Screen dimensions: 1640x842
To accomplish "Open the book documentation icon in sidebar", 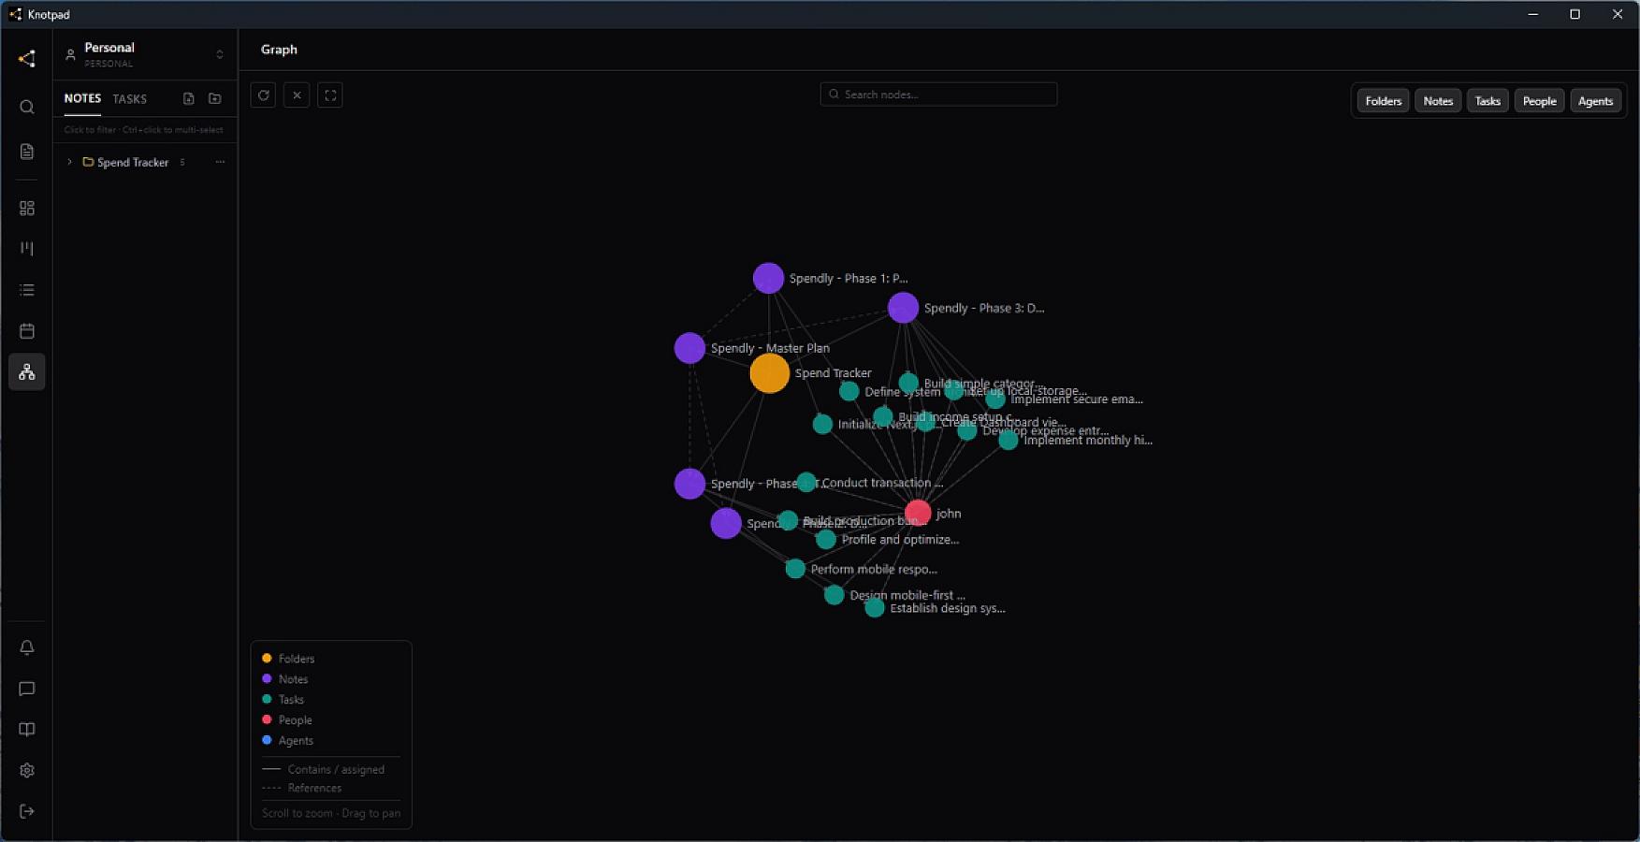I will (x=27, y=730).
